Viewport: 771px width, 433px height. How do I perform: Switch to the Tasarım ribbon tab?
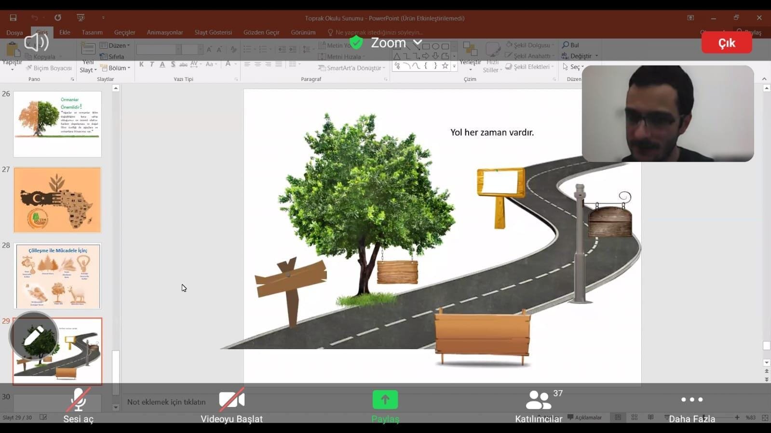click(92, 32)
